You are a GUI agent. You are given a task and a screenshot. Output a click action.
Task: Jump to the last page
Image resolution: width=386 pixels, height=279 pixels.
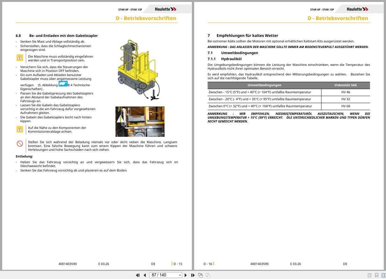[193, 275]
